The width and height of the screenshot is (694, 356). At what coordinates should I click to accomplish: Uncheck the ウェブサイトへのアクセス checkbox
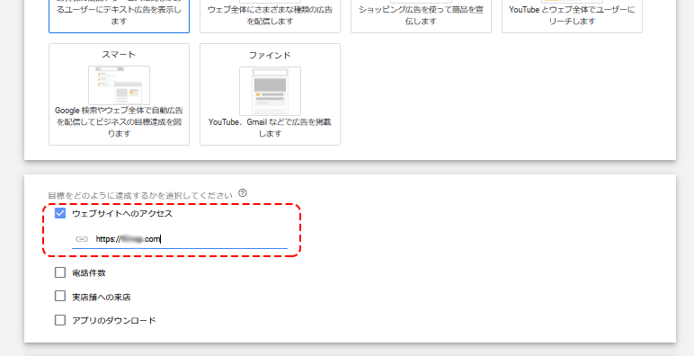click(x=60, y=213)
